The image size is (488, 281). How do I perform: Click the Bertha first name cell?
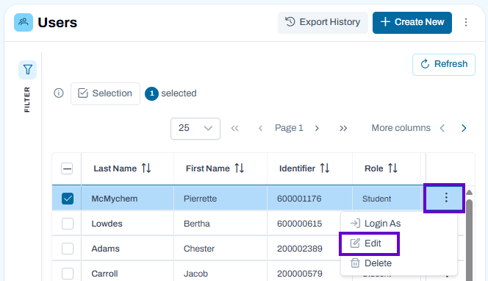pyautogui.click(x=220, y=224)
